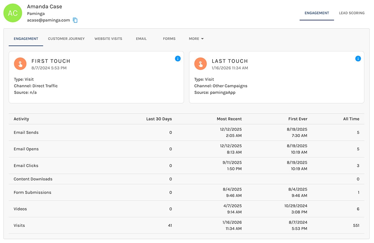Switch to the EMAIL tab
Viewport: 374px width, 243px height.
(141, 38)
